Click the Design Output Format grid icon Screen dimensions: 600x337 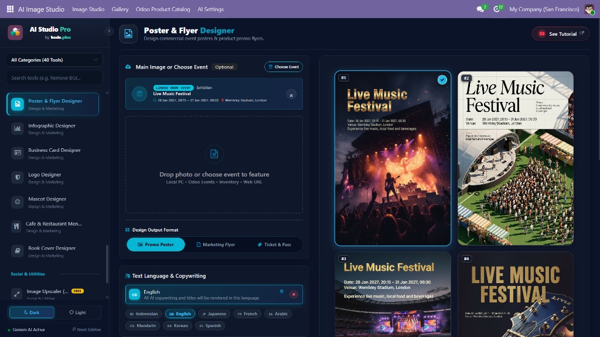pos(127,230)
